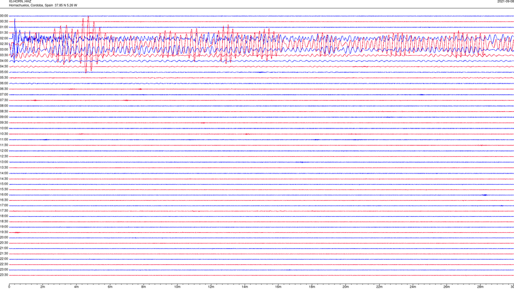The height and width of the screenshot is (289, 514).
Task: Select the 20m axis tick label
Action: [x=345, y=287]
